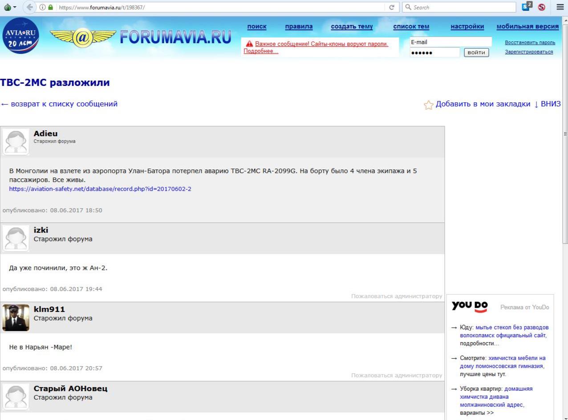
Task: Report klm911's post to administrator
Action: (397, 376)
